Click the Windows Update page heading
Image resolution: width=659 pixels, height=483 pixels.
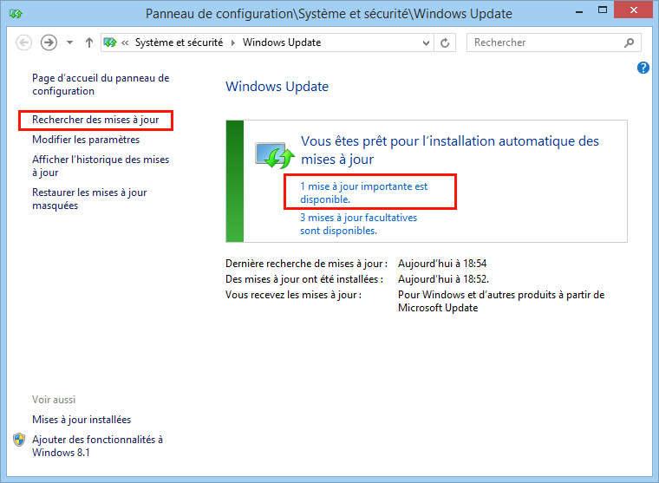(x=277, y=87)
